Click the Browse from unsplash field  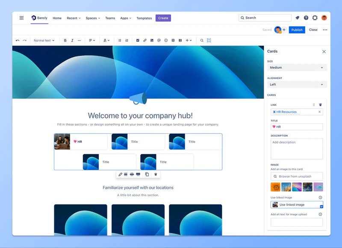pyautogui.click(x=297, y=176)
